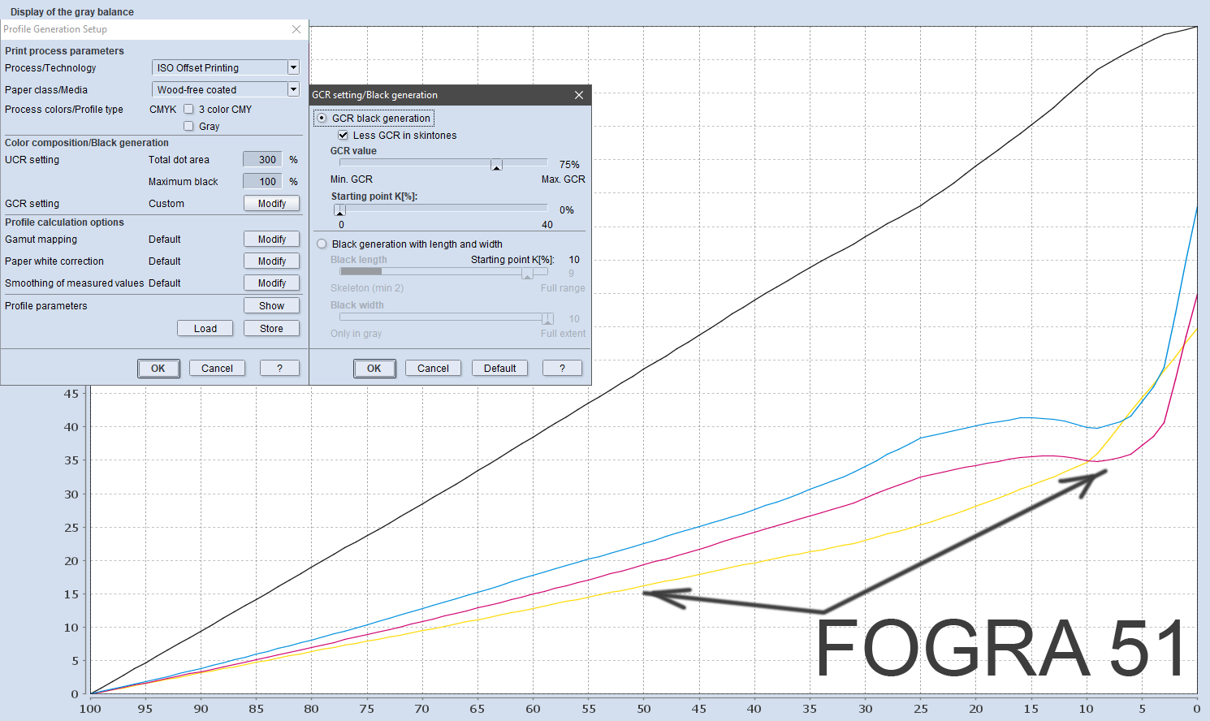
Task: Click the ISO Offset Printing value
Action: point(198,68)
